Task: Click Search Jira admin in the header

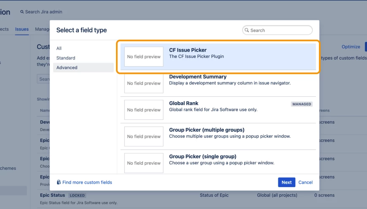Action: (x=43, y=12)
